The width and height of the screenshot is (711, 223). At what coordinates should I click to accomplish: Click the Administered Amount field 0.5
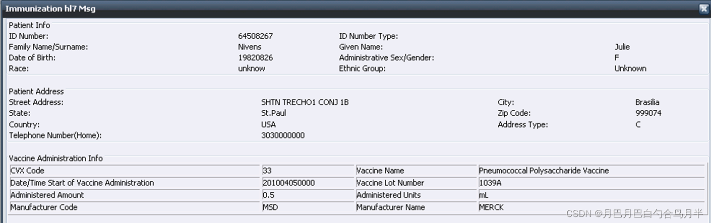[x=308, y=195]
